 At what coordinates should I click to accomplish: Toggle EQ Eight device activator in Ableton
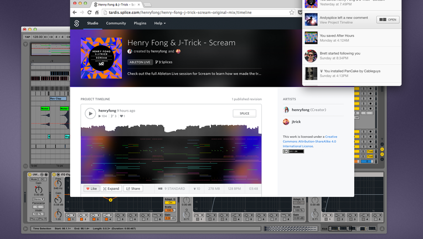pos(54,175)
